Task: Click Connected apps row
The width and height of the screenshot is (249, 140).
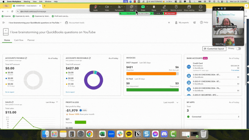Action: pyautogui.click(x=213, y=117)
